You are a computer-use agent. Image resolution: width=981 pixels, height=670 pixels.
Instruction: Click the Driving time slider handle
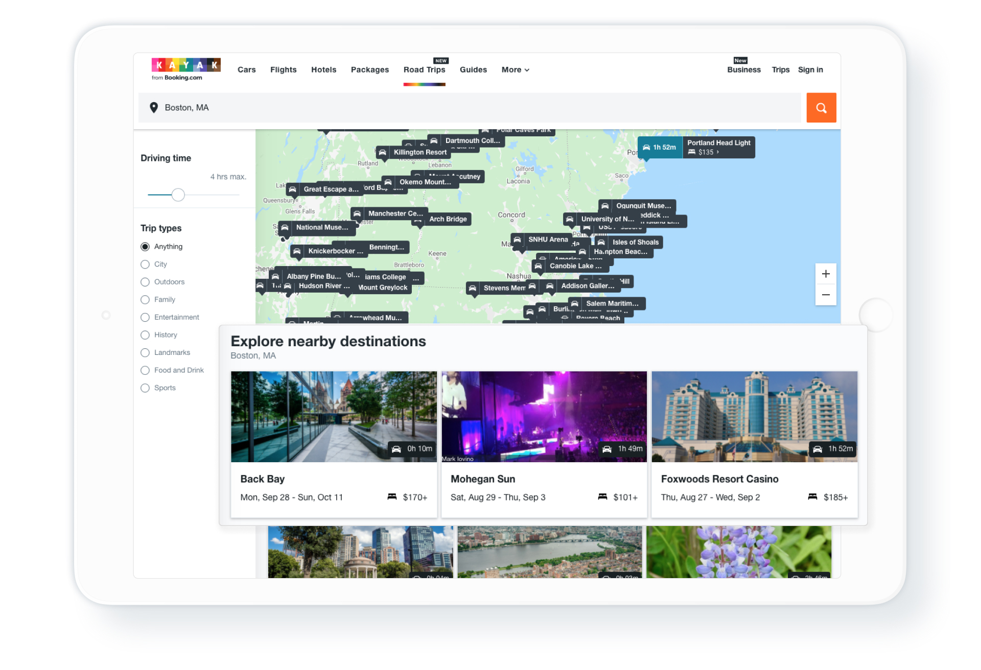pyautogui.click(x=178, y=195)
